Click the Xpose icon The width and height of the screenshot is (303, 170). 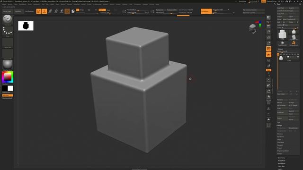(x=268, y=126)
